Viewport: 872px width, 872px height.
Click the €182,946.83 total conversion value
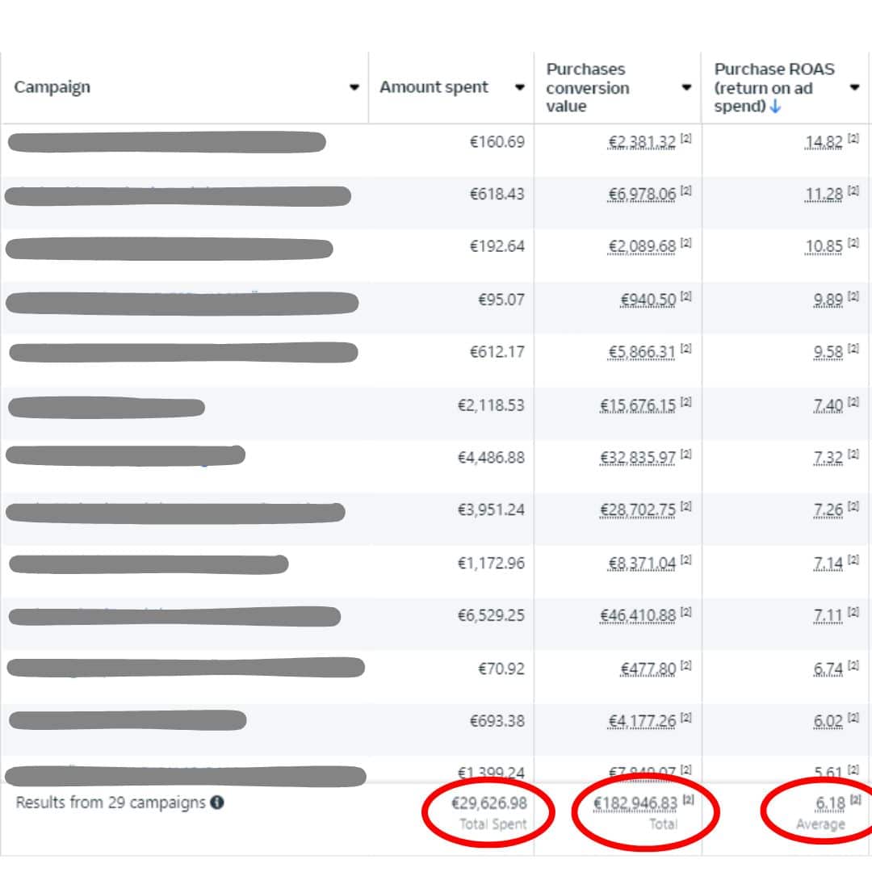635,803
